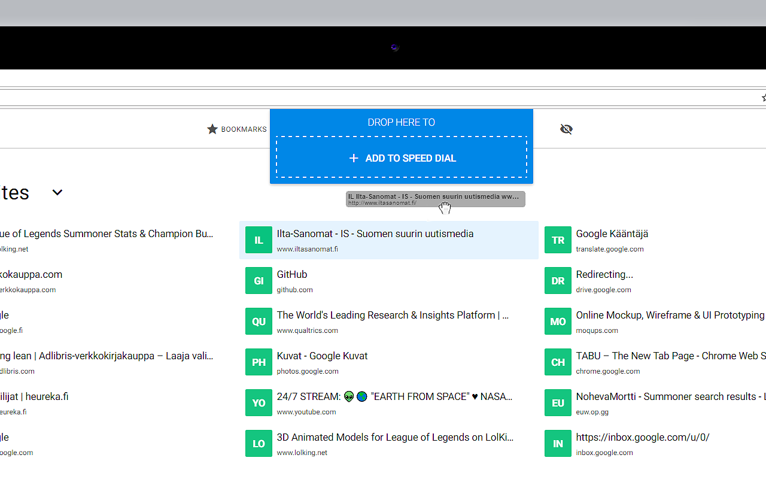Click the plus icon in Add to Speed Dial

point(354,158)
